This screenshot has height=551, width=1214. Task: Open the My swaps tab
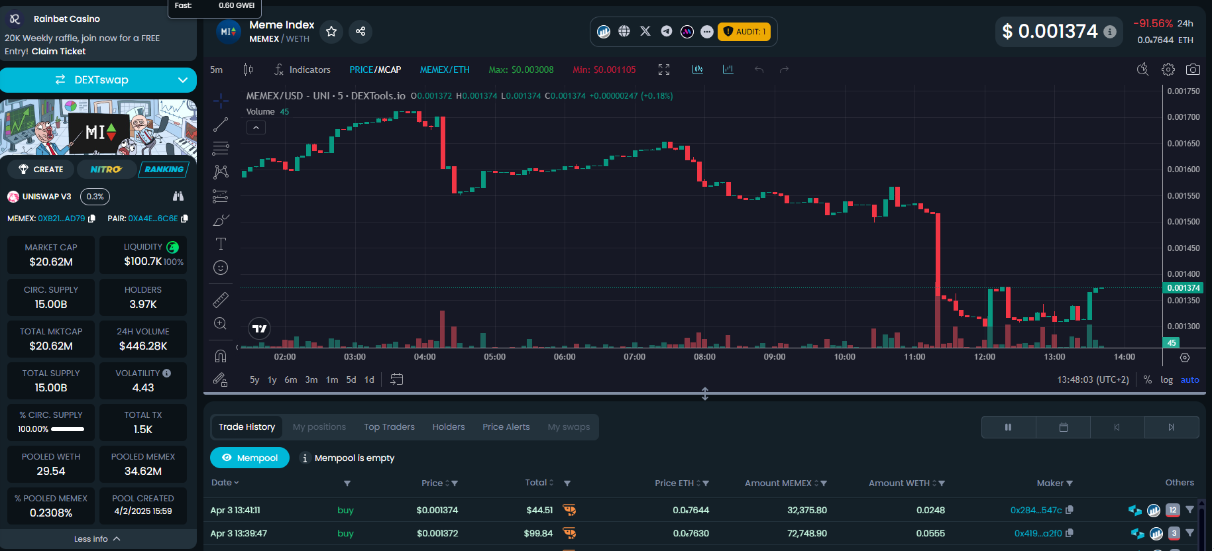[569, 427]
